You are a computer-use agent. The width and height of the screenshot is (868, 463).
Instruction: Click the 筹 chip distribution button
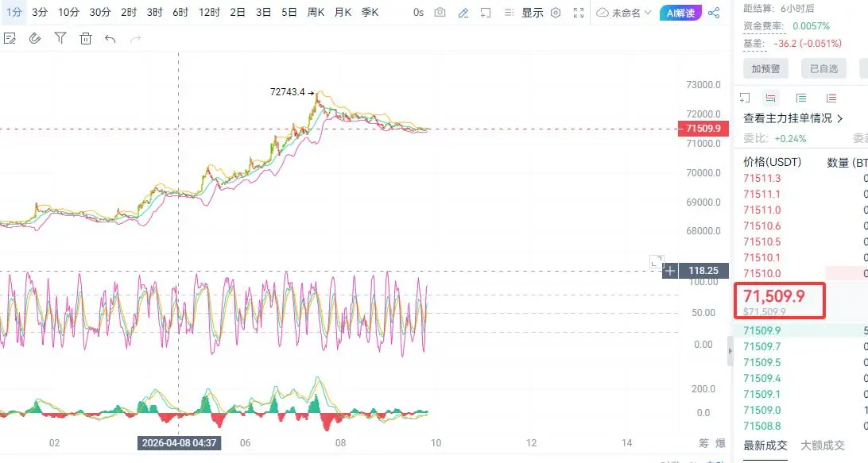point(703,443)
